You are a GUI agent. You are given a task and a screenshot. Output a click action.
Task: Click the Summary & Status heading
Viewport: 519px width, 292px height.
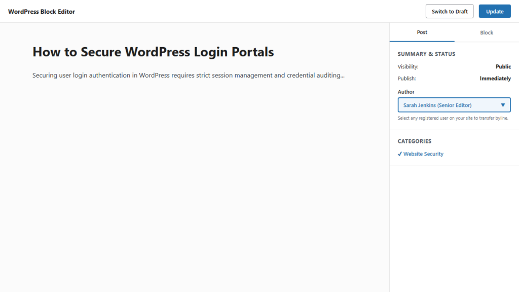click(x=426, y=54)
